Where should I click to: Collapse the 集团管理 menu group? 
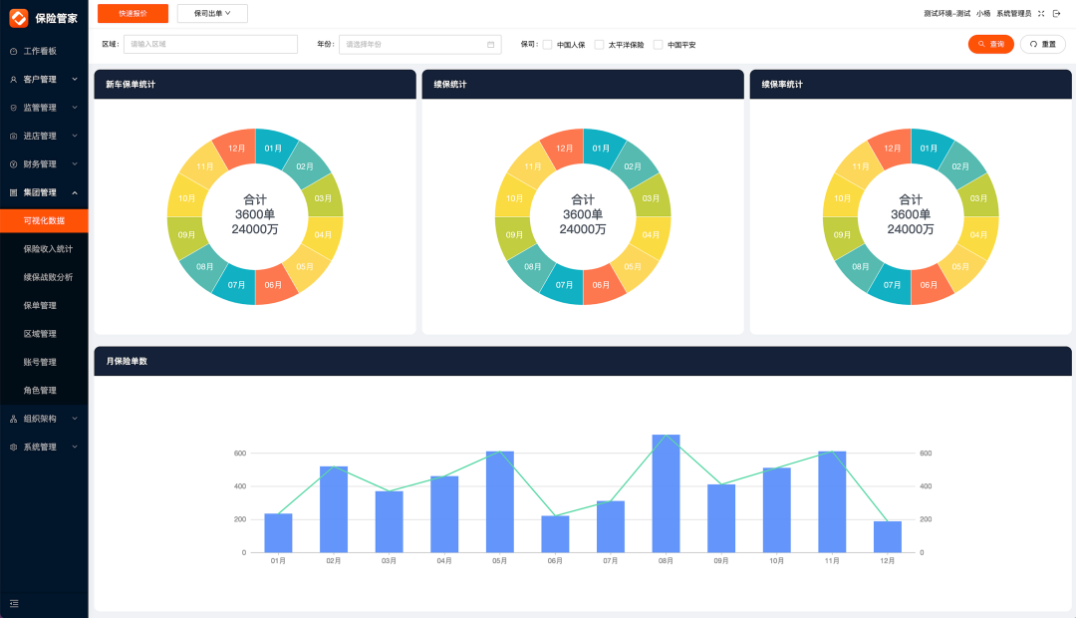(75, 192)
